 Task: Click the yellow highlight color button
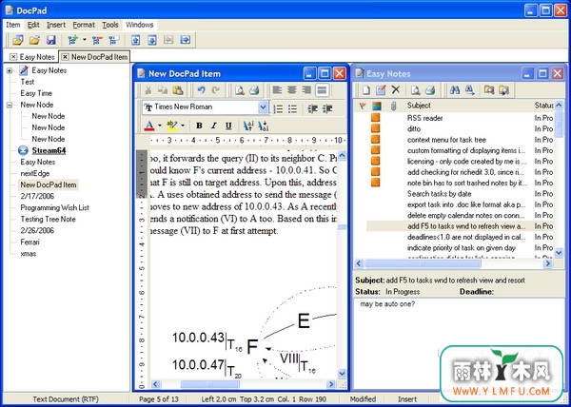(x=172, y=126)
